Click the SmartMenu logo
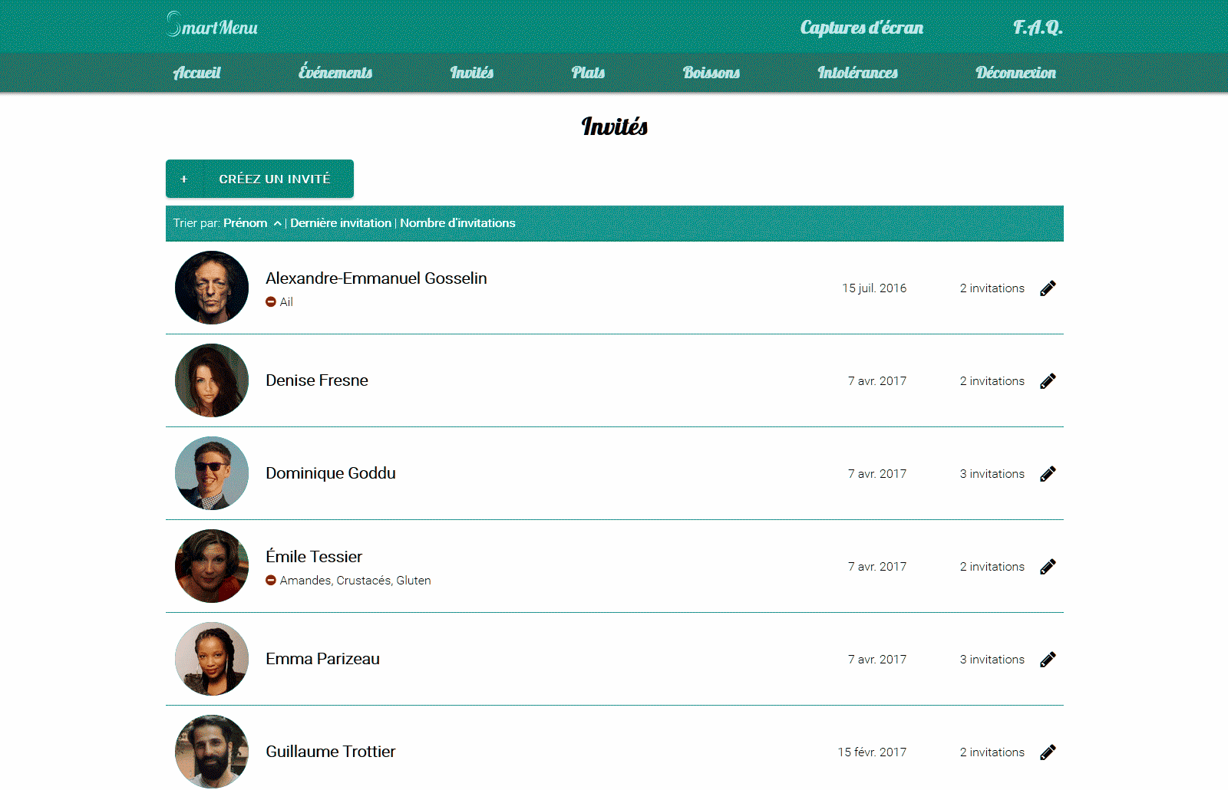 [212, 26]
